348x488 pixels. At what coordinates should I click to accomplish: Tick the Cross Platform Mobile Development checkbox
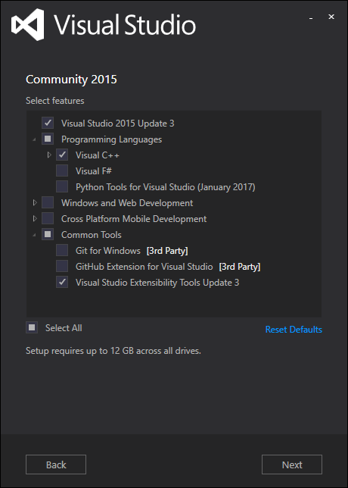click(x=48, y=218)
